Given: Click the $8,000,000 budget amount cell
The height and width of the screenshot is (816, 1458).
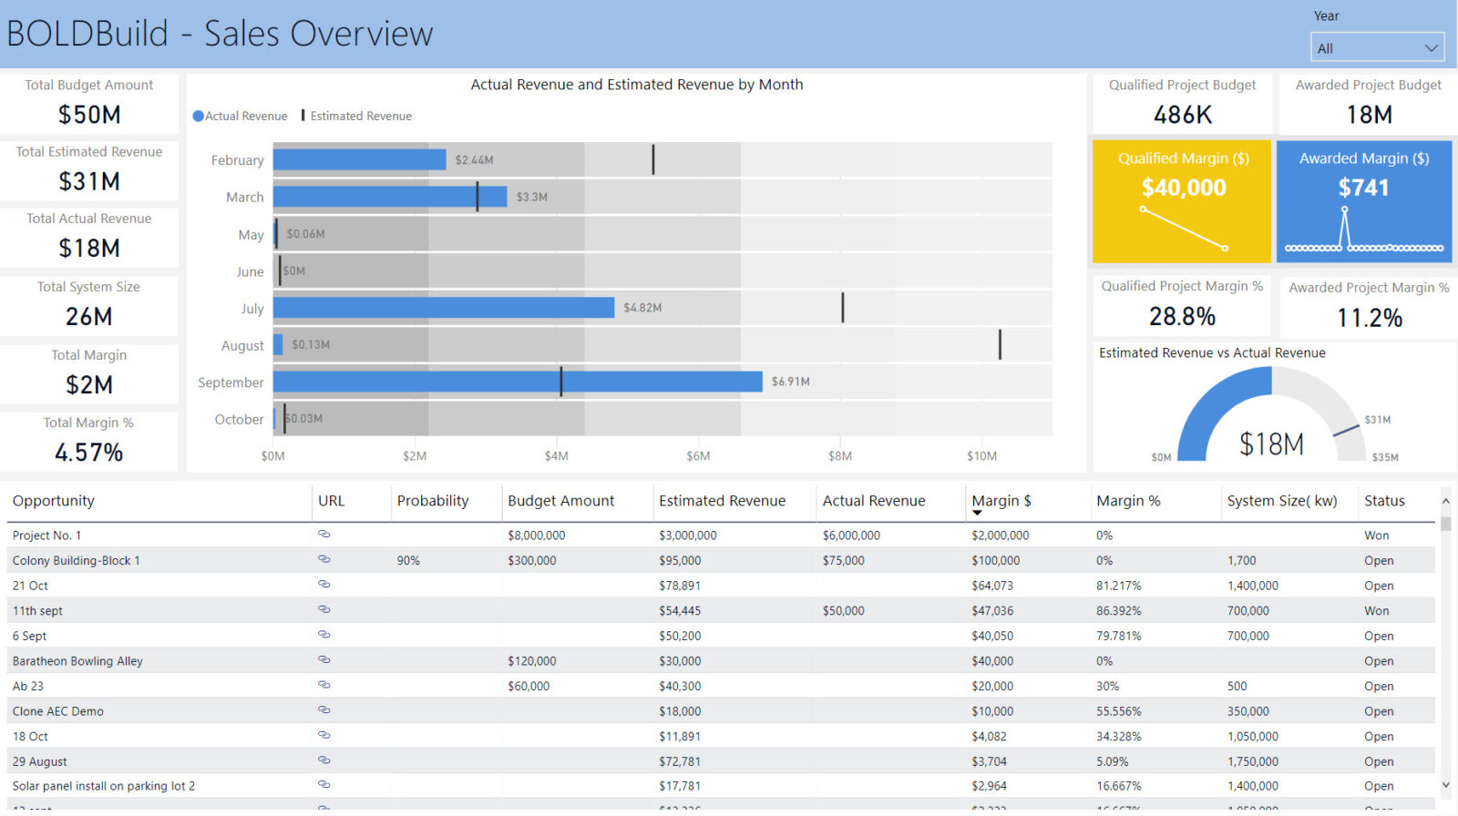Looking at the screenshot, I should 537,535.
